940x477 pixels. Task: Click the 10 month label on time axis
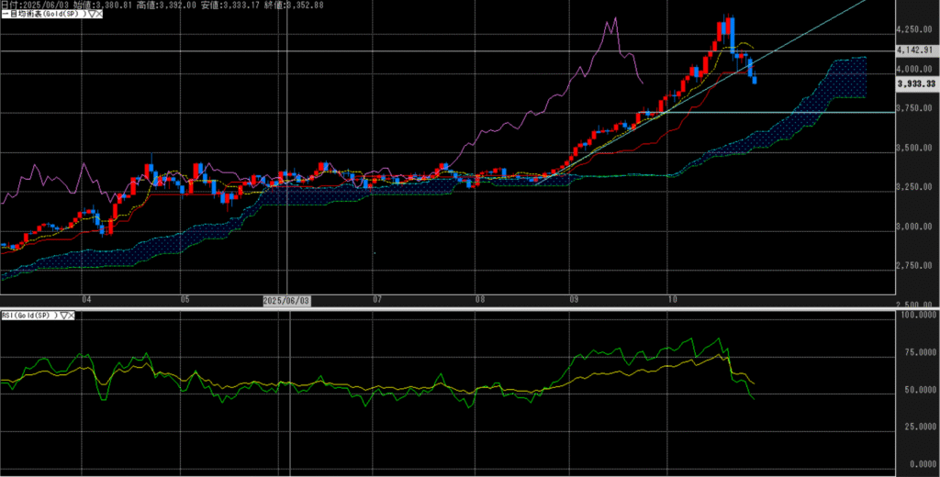coord(672,300)
